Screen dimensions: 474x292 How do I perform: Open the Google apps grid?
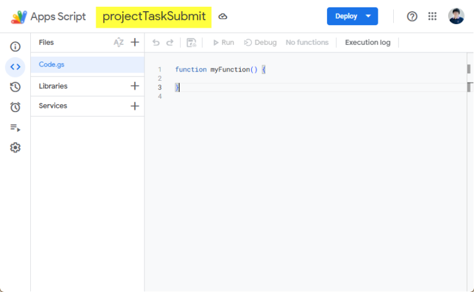click(432, 16)
